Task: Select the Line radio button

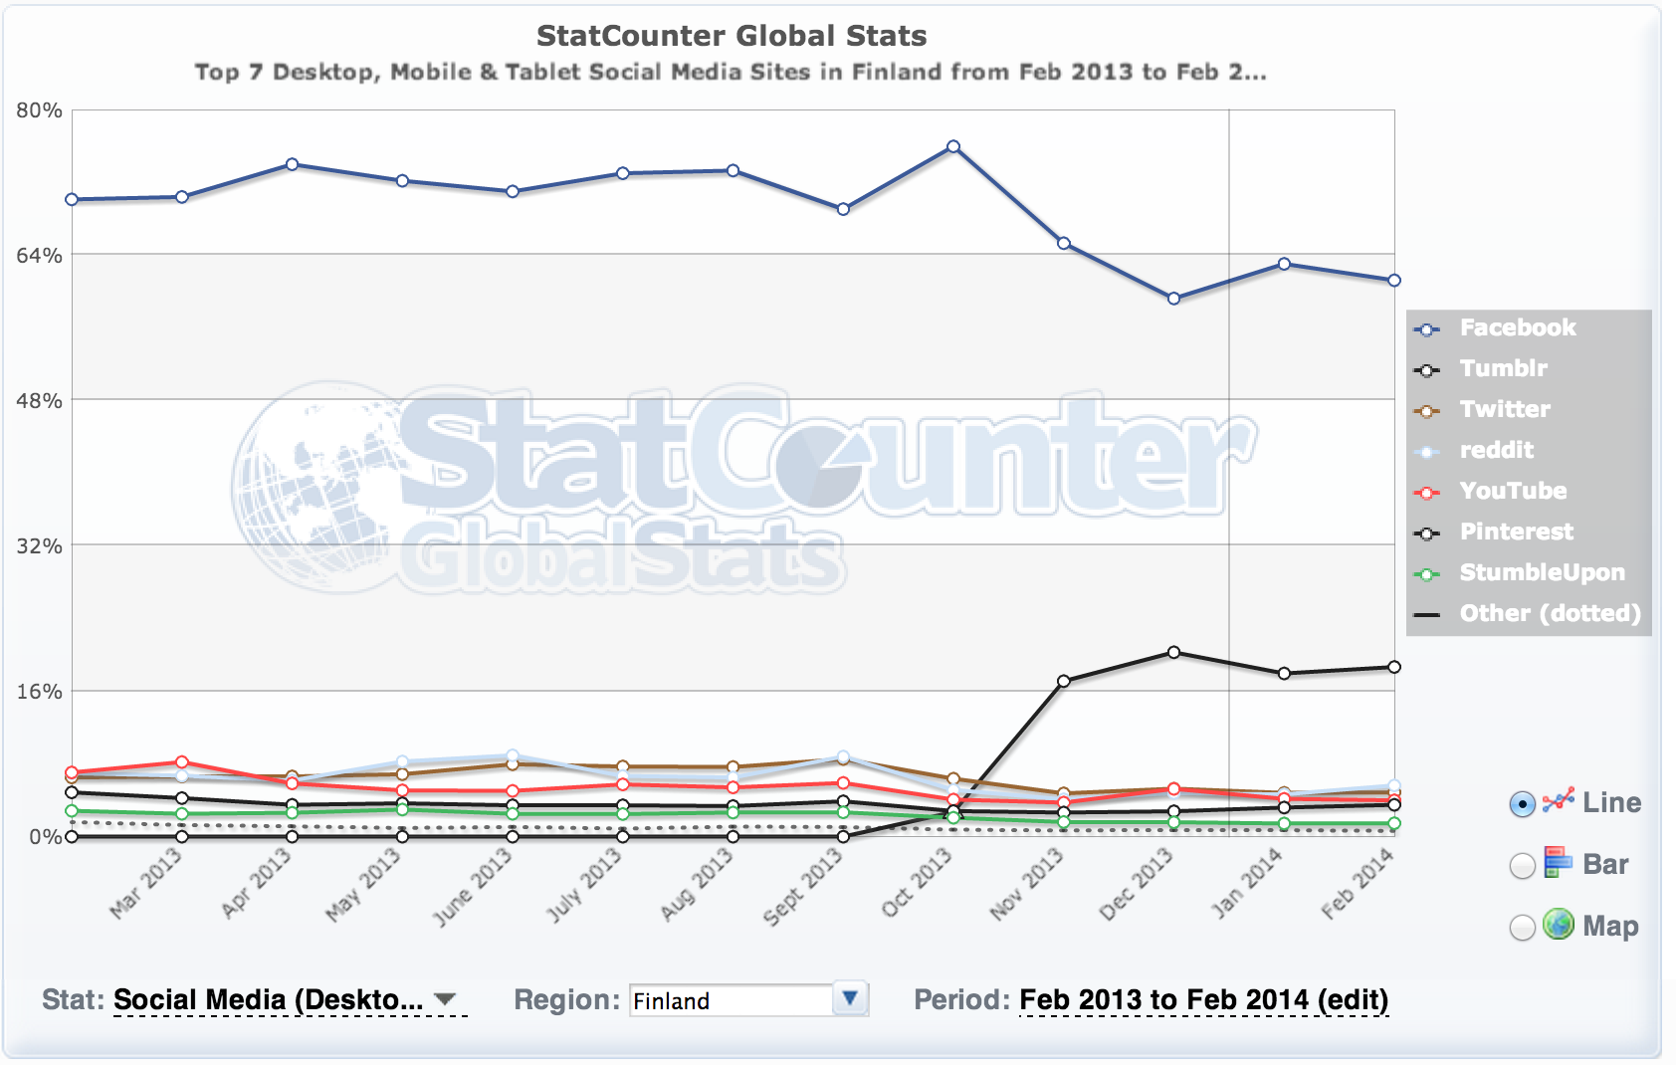Action: [x=1523, y=803]
